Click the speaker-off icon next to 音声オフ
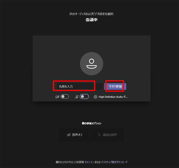This screenshot has height=168, width=179. coord(69,135)
